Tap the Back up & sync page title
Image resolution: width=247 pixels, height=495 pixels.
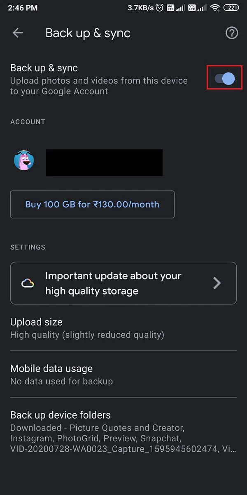tap(88, 33)
